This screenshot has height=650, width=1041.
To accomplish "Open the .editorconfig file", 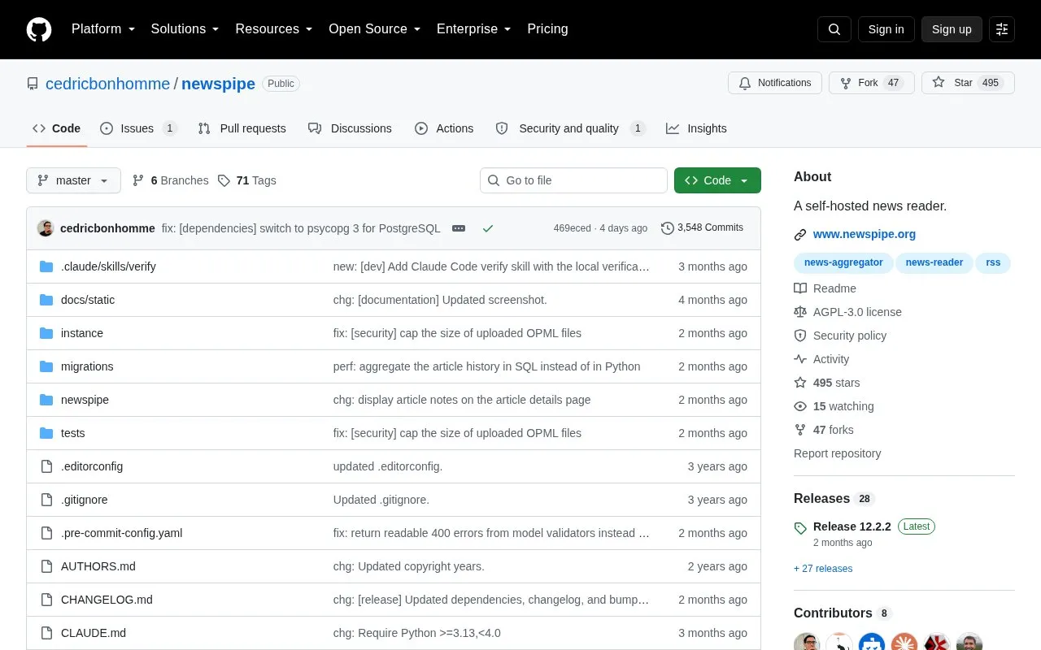I will click(92, 466).
